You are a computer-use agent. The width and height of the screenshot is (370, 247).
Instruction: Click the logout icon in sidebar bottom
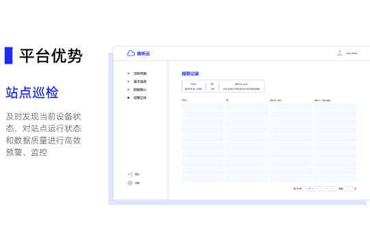click(129, 174)
